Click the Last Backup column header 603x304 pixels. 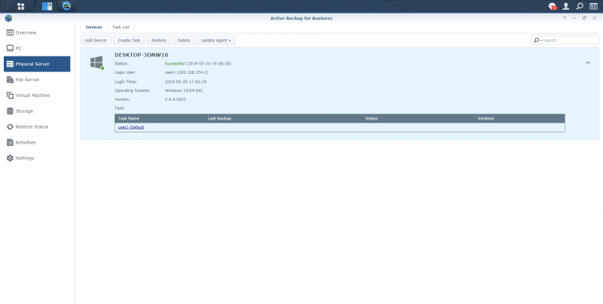click(219, 118)
